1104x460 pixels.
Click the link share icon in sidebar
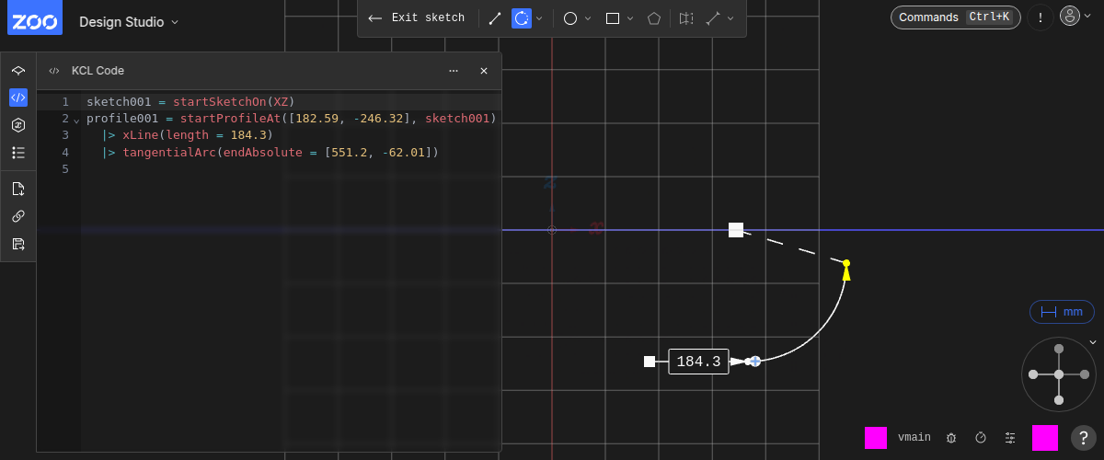[x=17, y=216]
